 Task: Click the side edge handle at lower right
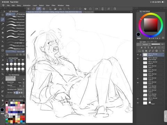point(166,116)
